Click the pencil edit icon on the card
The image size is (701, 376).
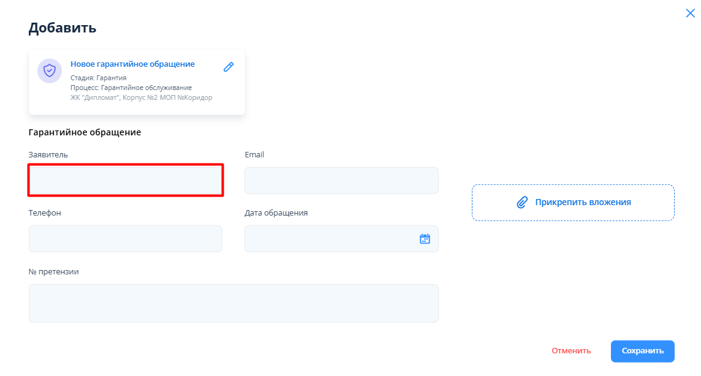point(229,67)
